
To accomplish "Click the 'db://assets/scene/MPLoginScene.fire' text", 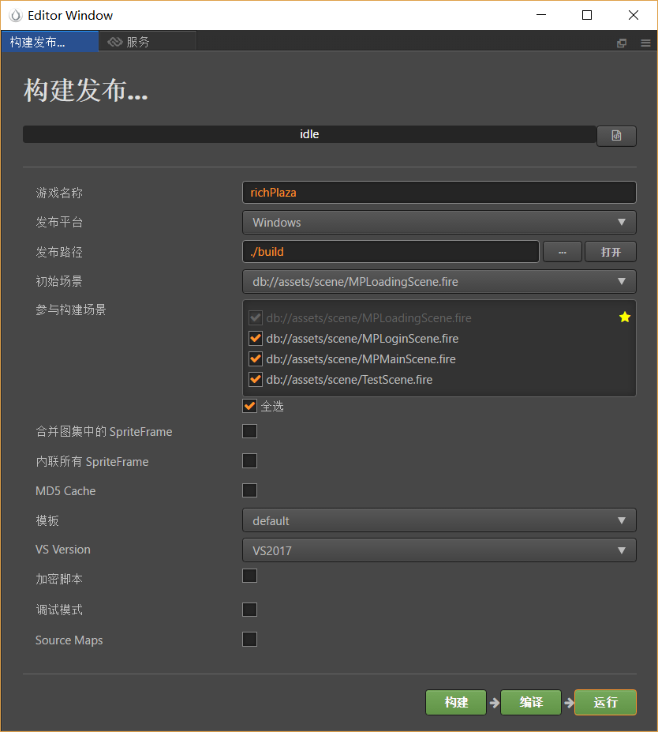I will pos(362,339).
